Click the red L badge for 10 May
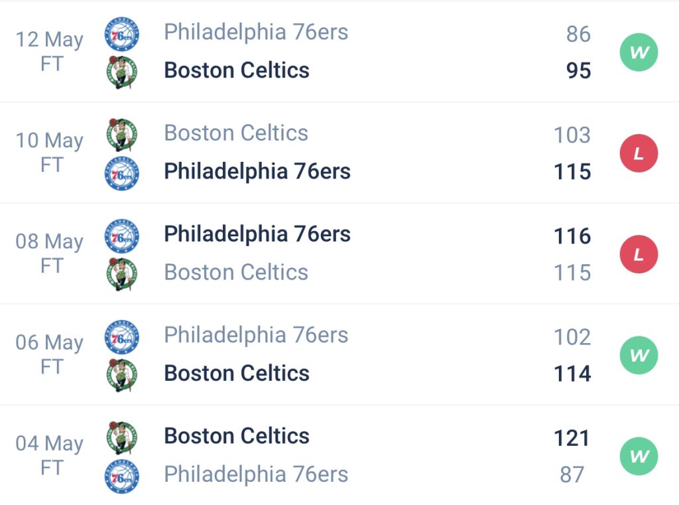679x505 pixels. point(639,153)
